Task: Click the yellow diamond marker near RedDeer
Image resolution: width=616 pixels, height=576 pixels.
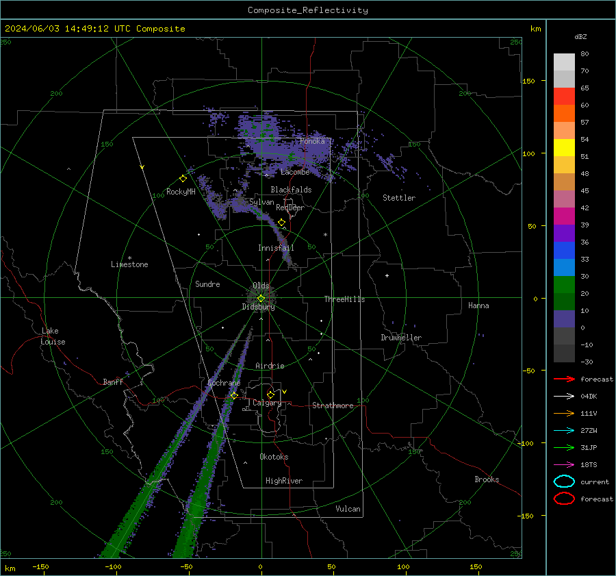Action: (x=281, y=223)
